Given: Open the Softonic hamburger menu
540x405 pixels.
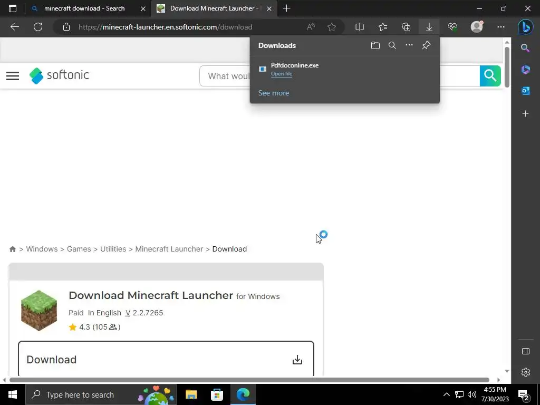Looking at the screenshot, I should pos(13,76).
